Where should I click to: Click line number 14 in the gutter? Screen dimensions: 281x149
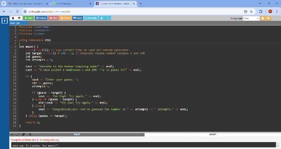(x=15, y=70)
